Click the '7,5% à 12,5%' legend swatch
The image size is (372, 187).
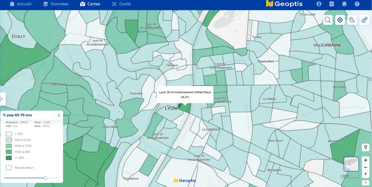9,140
